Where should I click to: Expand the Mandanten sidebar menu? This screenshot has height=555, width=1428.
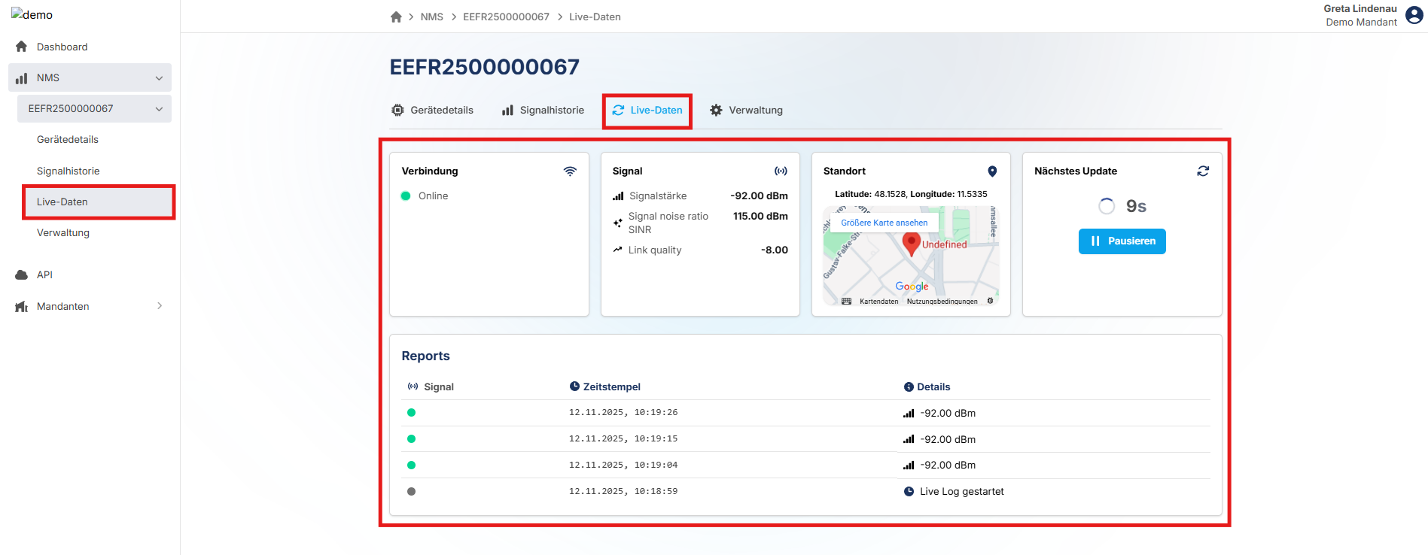[159, 306]
